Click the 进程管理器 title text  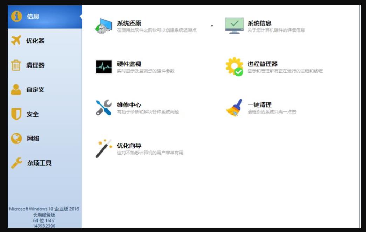pyautogui.click(x=262, y=64)
